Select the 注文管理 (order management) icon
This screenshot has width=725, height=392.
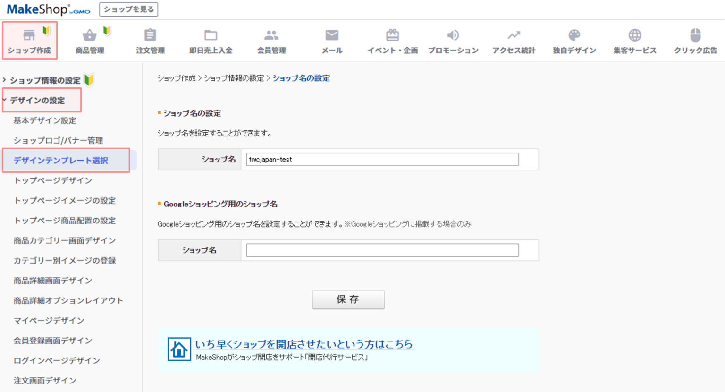tap(150, 40)
